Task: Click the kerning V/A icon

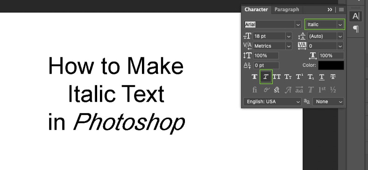Action: 248,46
